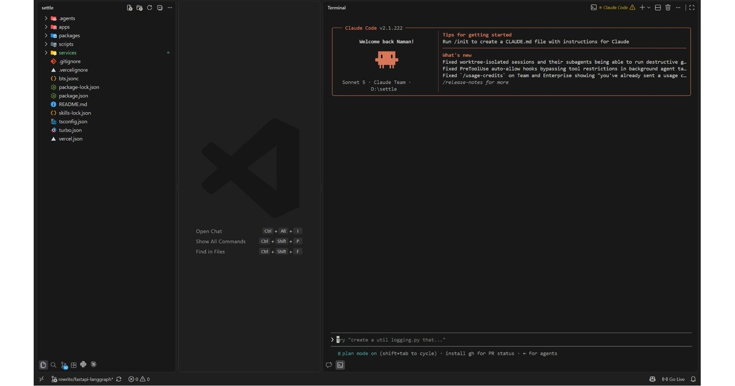The height and width of the screenshot is (386, 735).
Task: Collapse all folders in explorer
Action: (x=160, y=8)
